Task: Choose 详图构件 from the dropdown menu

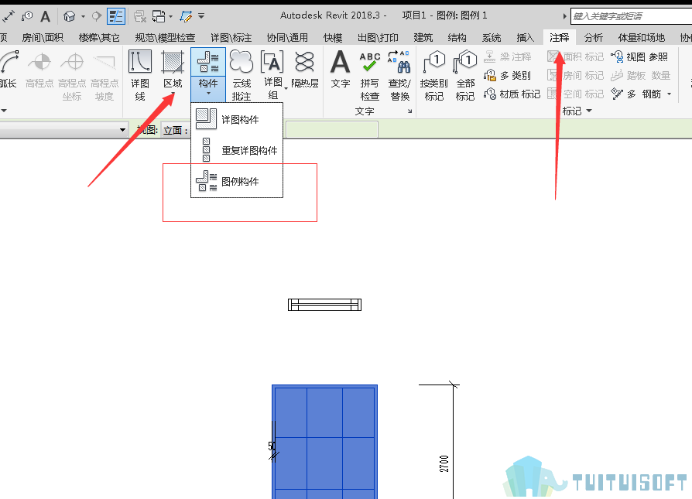Action: tap(237, 119)
